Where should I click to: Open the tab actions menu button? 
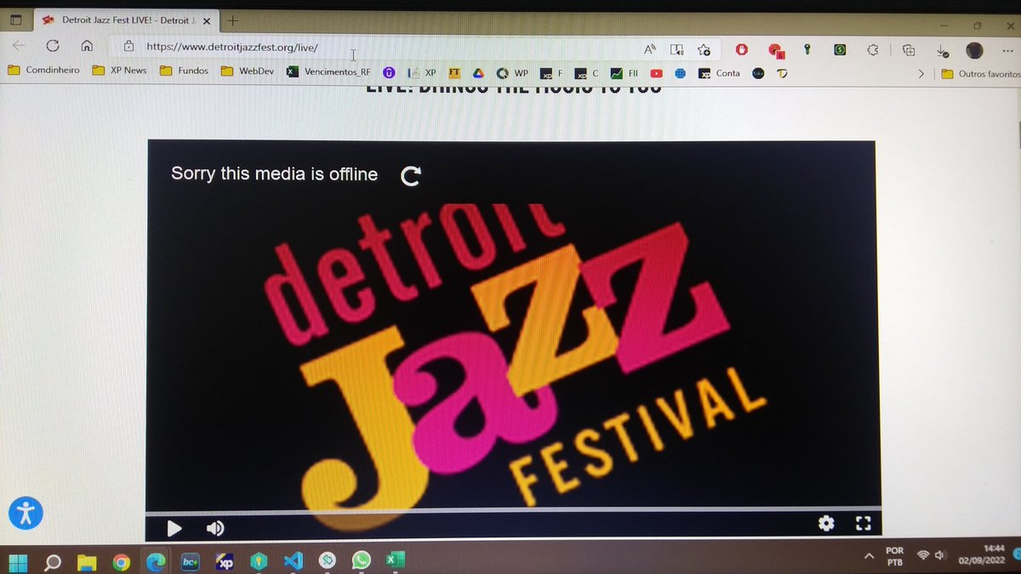15,20
